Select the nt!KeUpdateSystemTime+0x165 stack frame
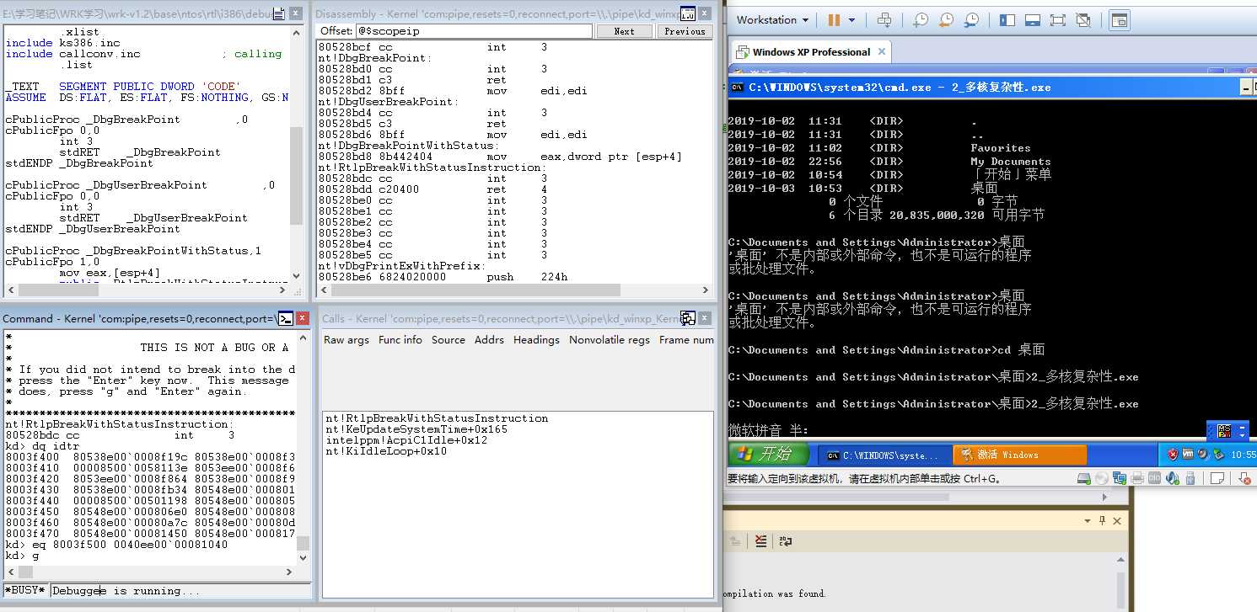This screenshot has height=612, width=1257. pos(416,429)
